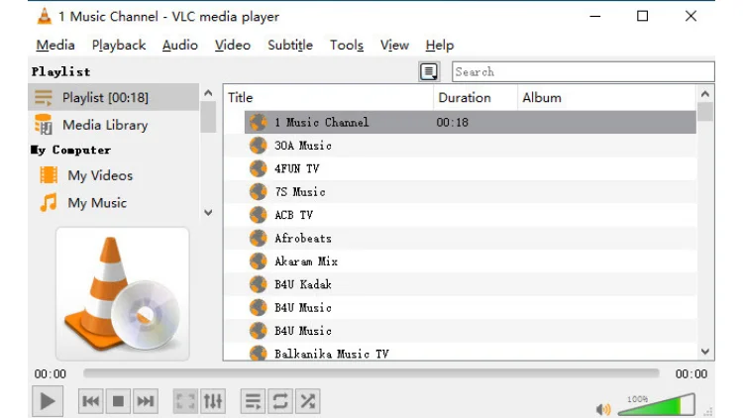Select the Afrobeats channel entry

click(x=302, y=238)
